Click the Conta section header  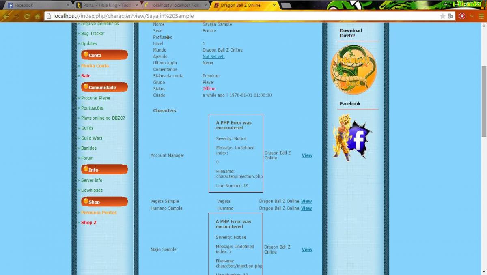point(104,55)
